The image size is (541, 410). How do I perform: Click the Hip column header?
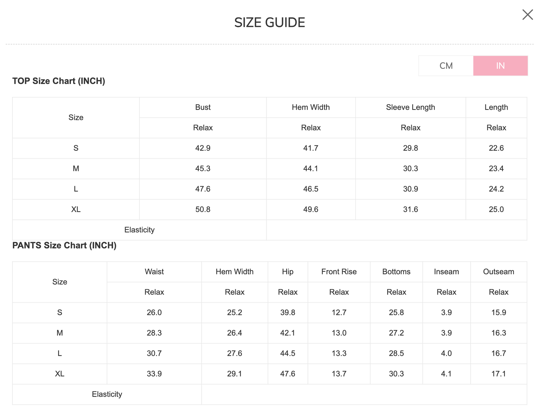click(x=287, y=272)
